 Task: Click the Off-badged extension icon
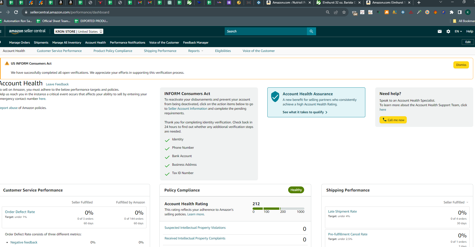point(355,12)
